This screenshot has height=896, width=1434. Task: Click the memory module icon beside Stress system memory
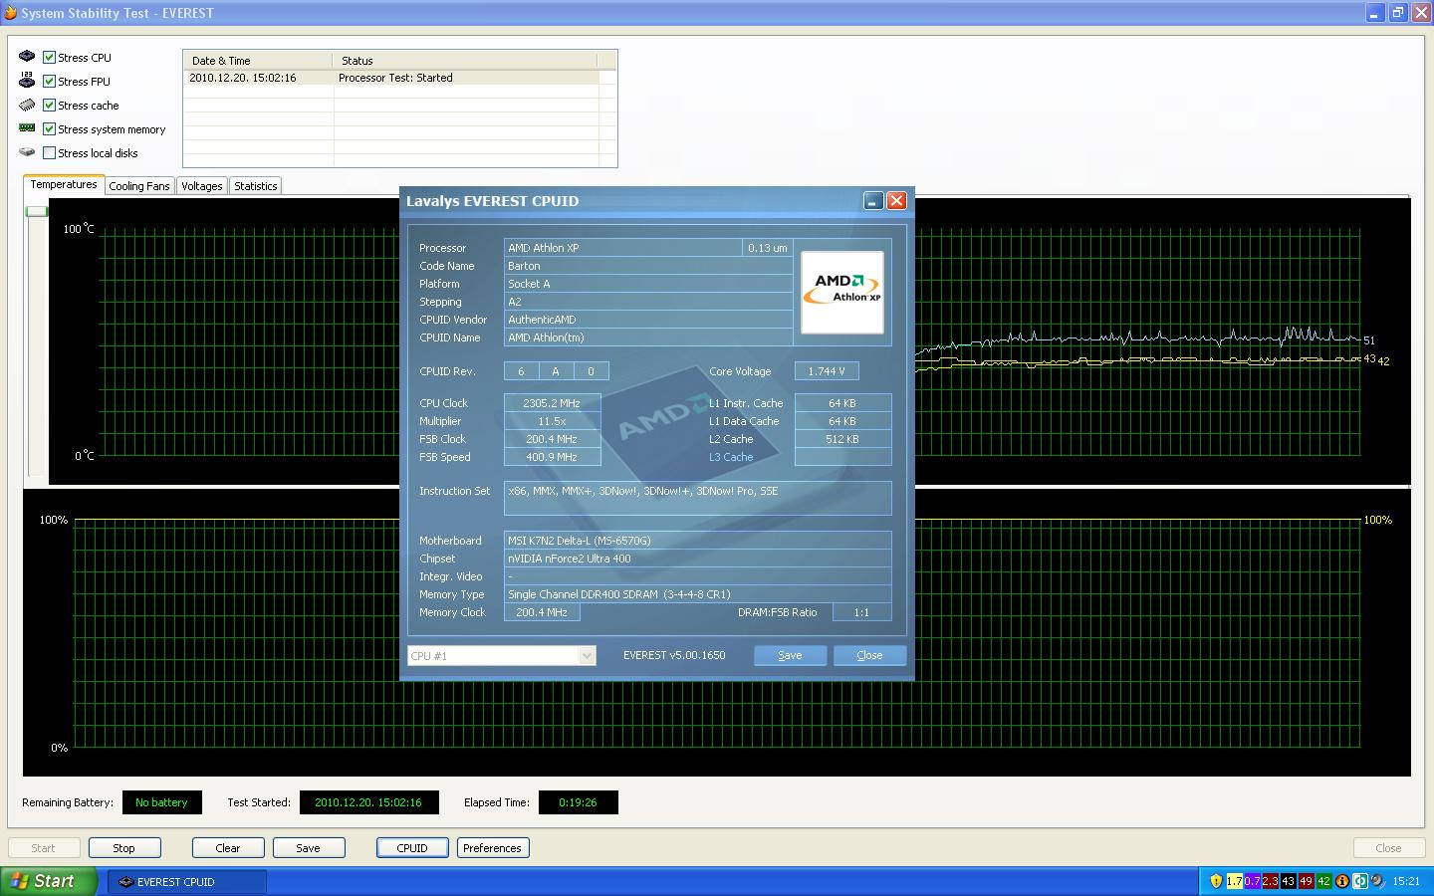point(27,128)
